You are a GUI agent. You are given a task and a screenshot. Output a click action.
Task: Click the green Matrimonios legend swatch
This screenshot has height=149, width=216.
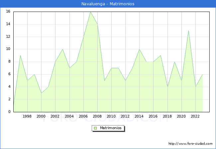click(95, 128)
